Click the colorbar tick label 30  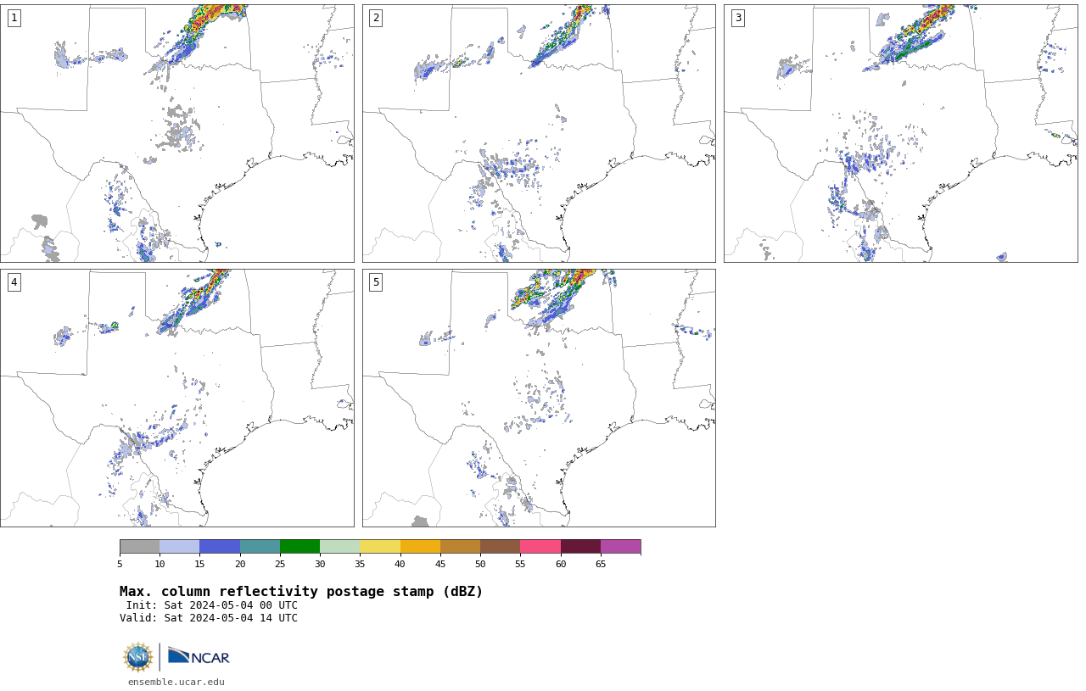(x=320, y=564)
